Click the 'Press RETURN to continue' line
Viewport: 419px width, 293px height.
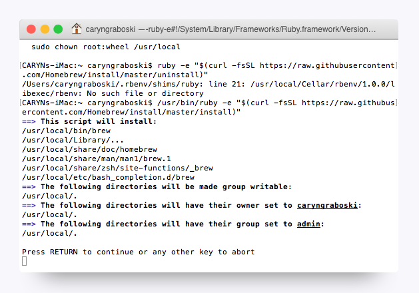[138, 252]
